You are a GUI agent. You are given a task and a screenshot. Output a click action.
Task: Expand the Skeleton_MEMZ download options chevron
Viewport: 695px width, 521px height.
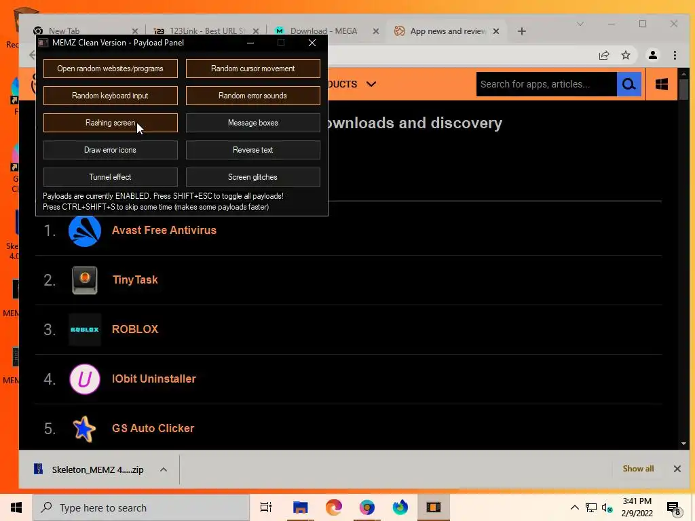(x=164, y=469)
